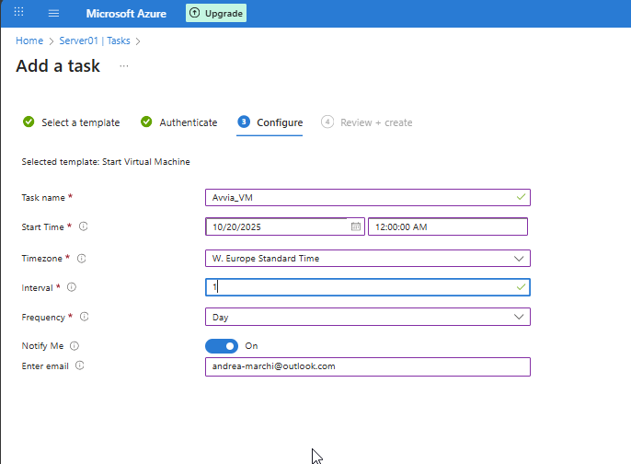Select the Configure step tab
This screenshot has width=631, height=464.
click(270, 122)
